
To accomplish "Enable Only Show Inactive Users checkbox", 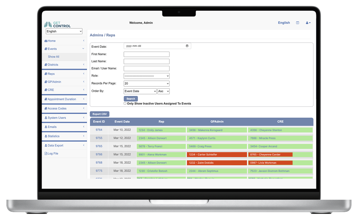I will tap(125, 104).
